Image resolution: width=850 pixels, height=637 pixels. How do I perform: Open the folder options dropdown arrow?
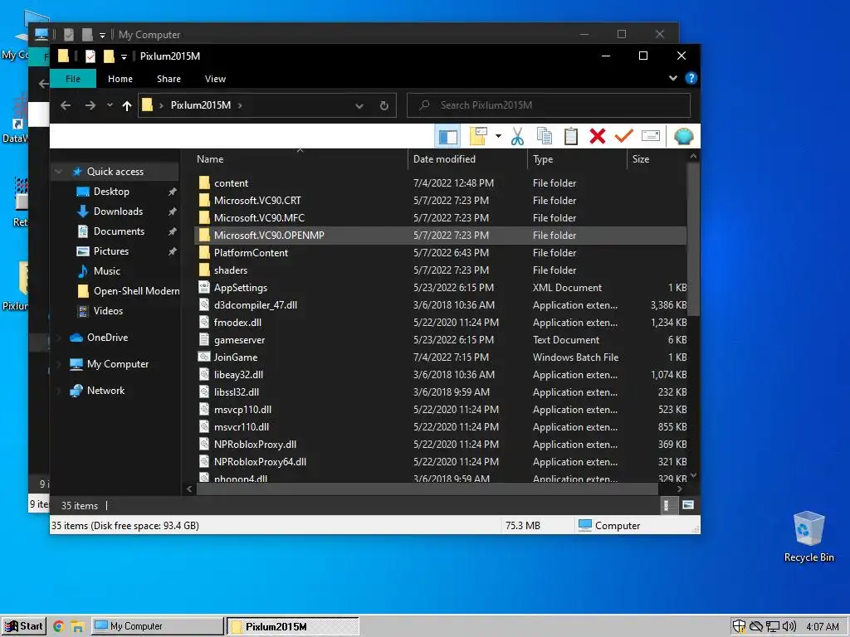tap(498, 137)
